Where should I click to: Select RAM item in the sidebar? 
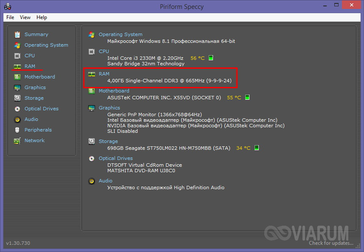(30, 66)
